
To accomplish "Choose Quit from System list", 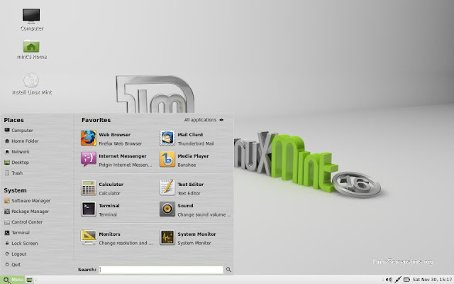I will click(x=13, y=265).
